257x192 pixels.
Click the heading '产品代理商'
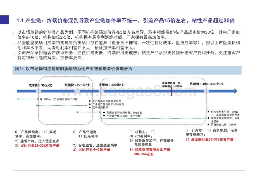point(87,132)
